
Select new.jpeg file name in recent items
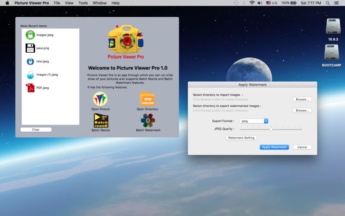tap(43, 61)
